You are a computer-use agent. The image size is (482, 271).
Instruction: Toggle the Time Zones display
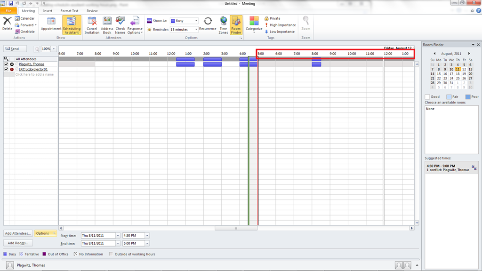pos(223,24)
